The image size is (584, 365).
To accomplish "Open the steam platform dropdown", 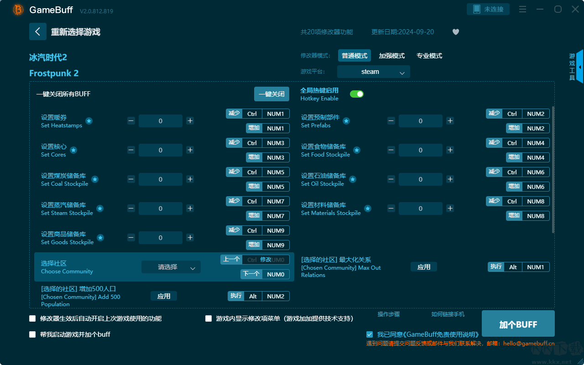I will (373, 72).
